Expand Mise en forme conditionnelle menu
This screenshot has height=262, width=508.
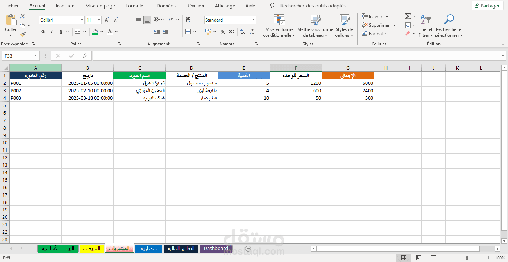click(279, 26)
